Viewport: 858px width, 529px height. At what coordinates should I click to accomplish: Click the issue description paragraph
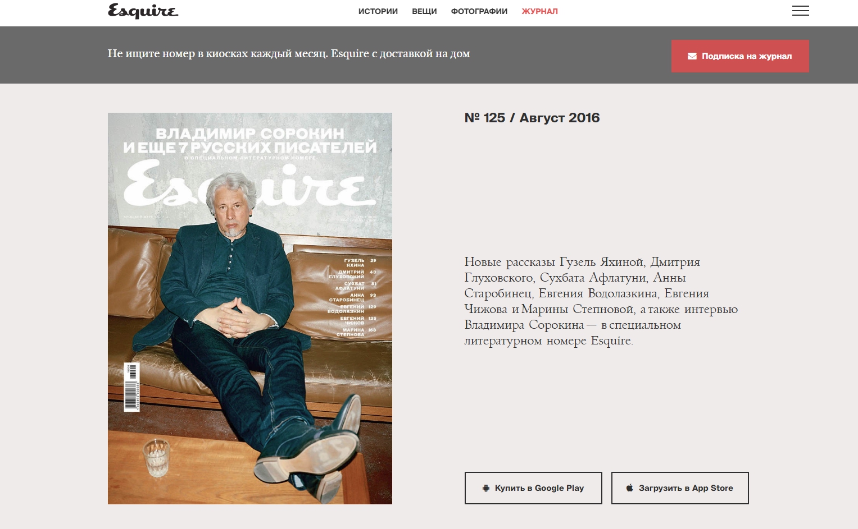point(601,301)
